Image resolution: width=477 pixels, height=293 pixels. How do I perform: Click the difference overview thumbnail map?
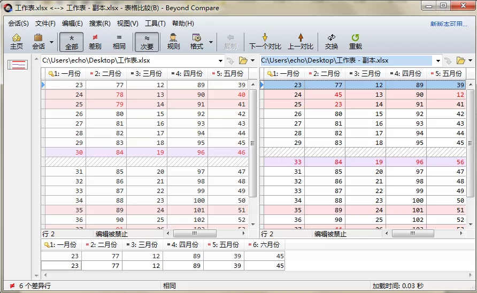[x=18, y=65]
